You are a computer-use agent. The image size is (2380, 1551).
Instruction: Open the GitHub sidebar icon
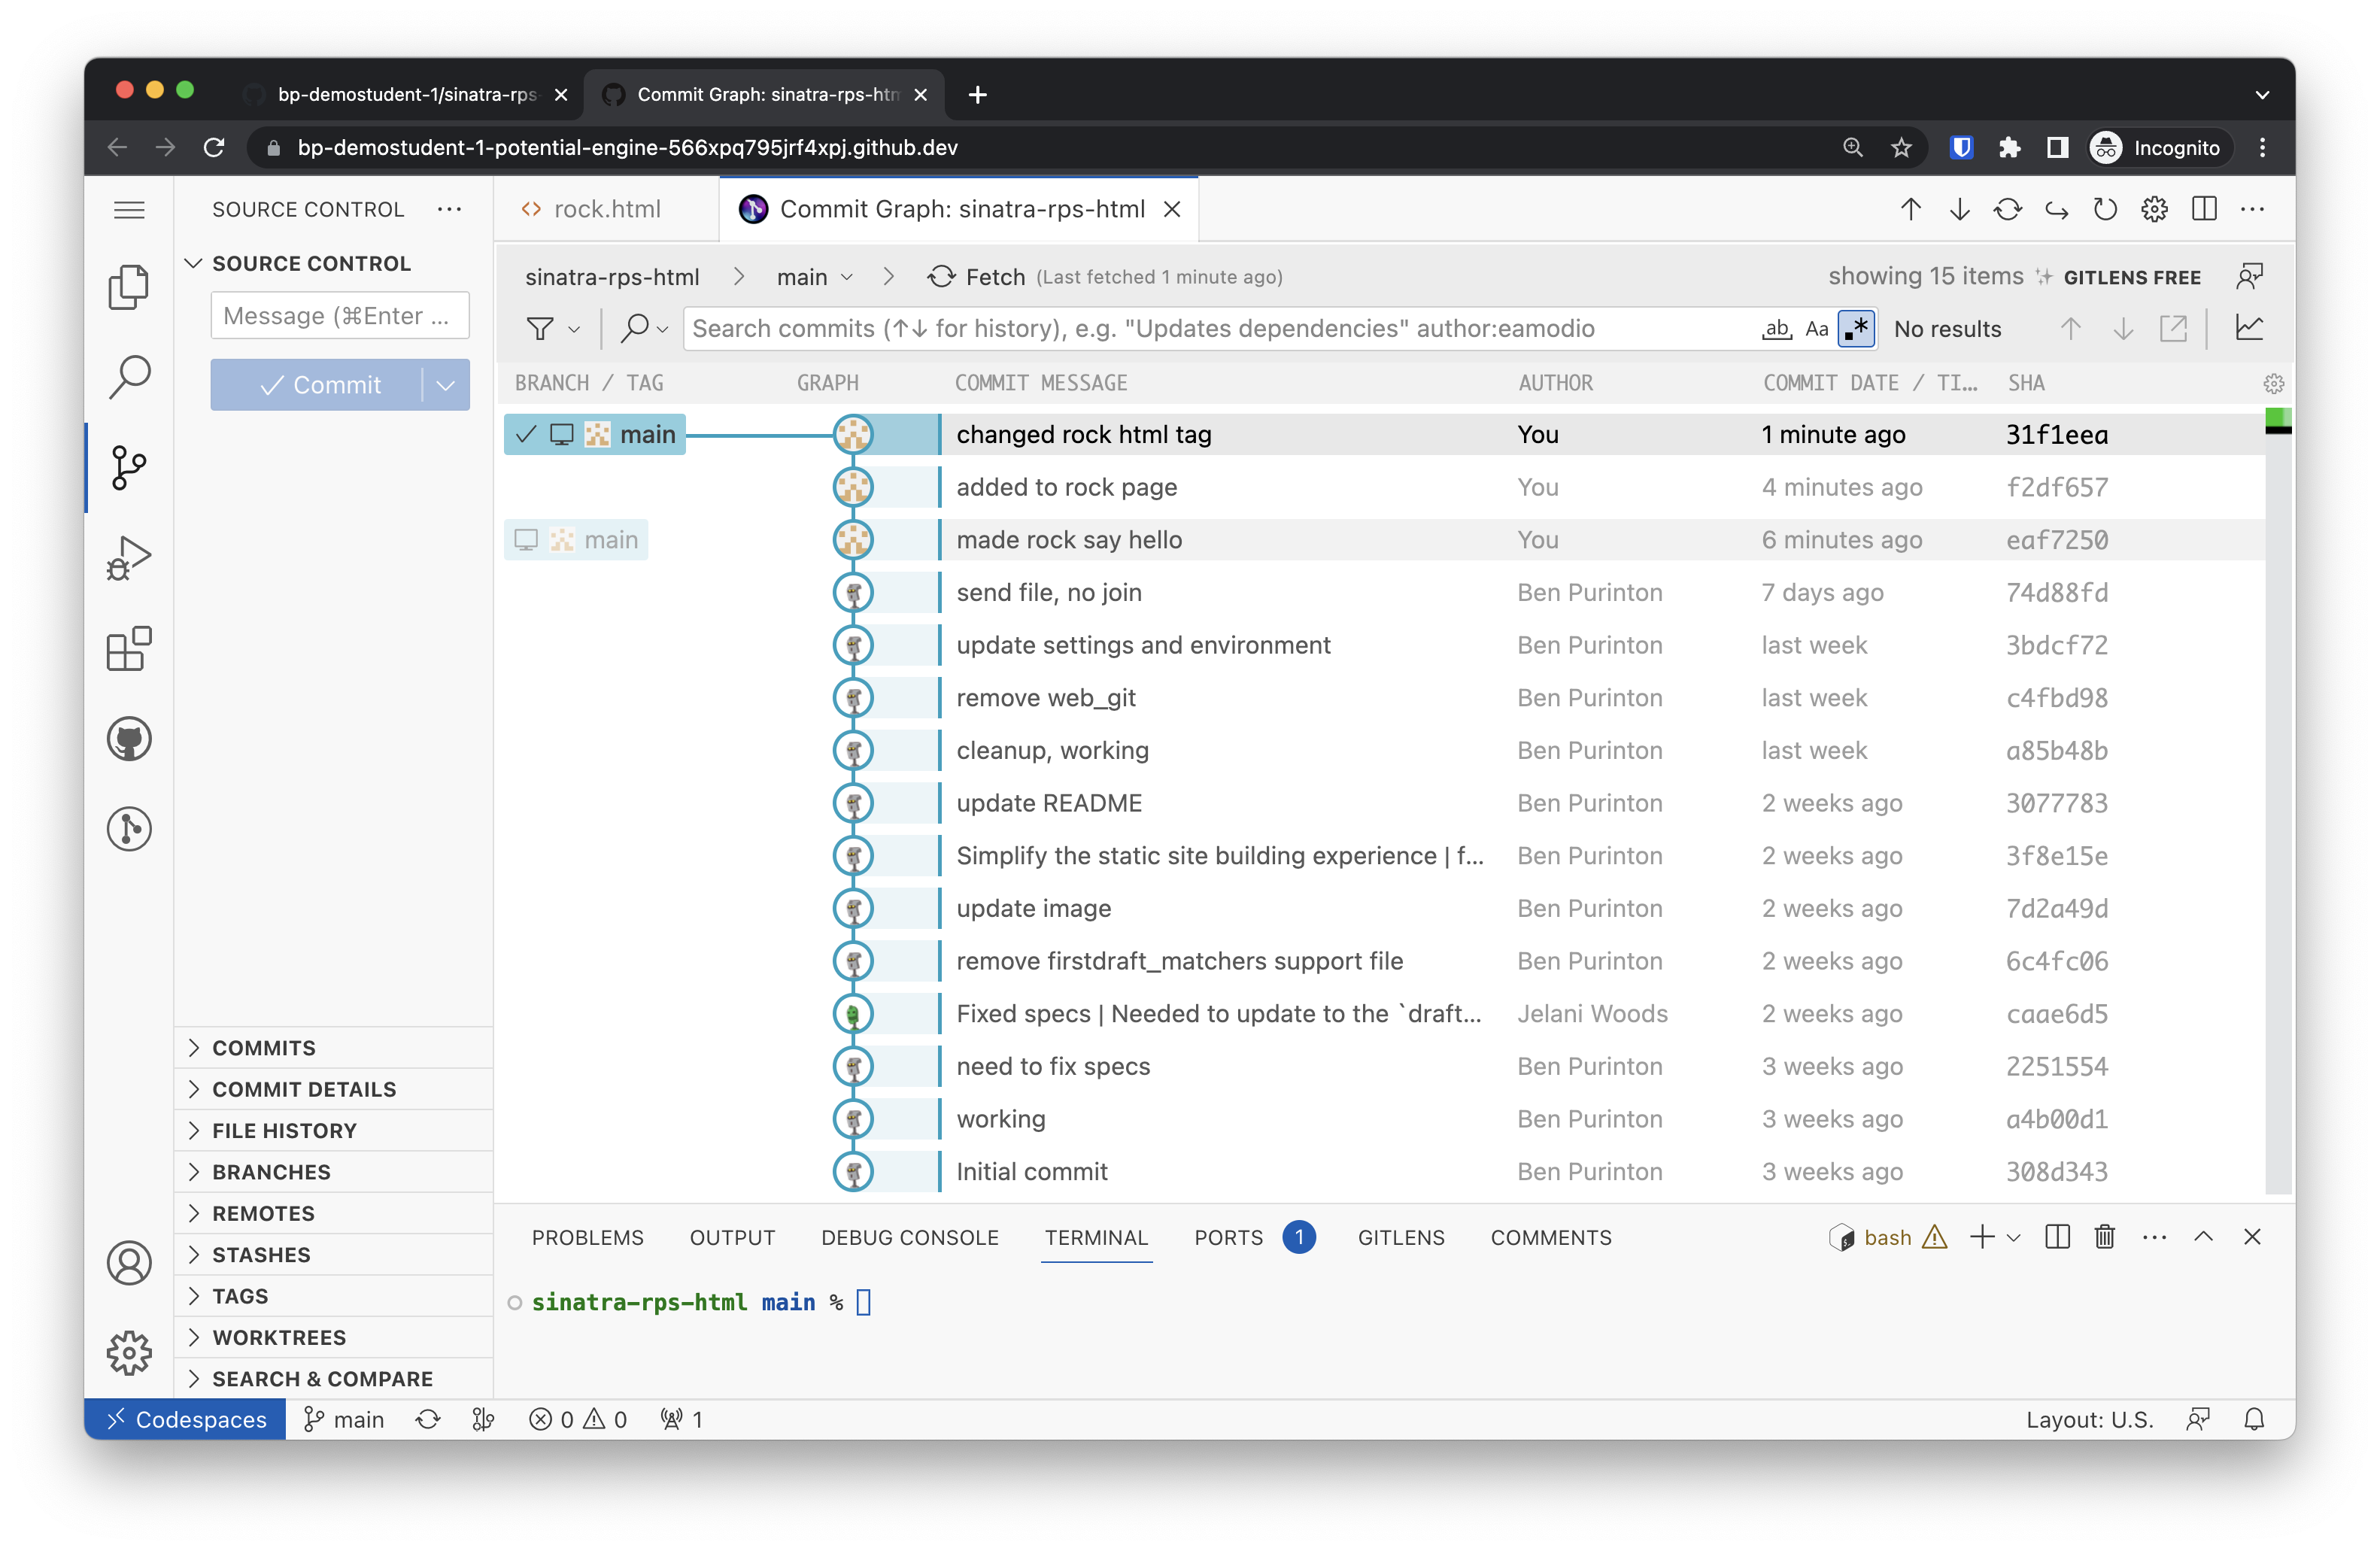click(x=129, y=739)
